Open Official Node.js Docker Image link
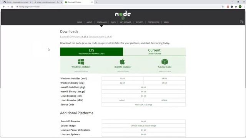 pos(143,126)
